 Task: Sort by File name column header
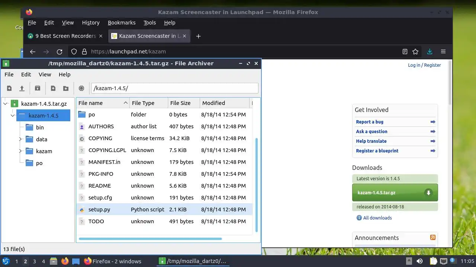[103, 103]
